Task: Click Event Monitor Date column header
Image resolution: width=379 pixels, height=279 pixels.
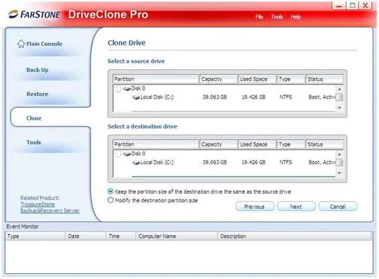Action: 86,236
